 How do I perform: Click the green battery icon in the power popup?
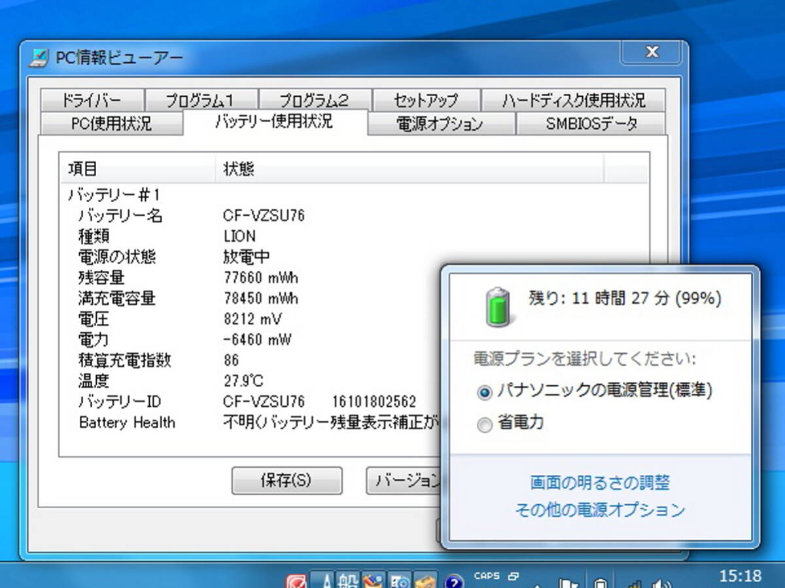pos(498,307)
